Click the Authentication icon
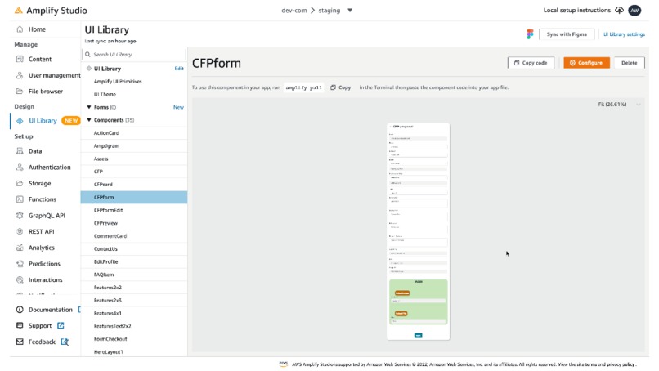 pyautogui.click(x=20, y=168)
